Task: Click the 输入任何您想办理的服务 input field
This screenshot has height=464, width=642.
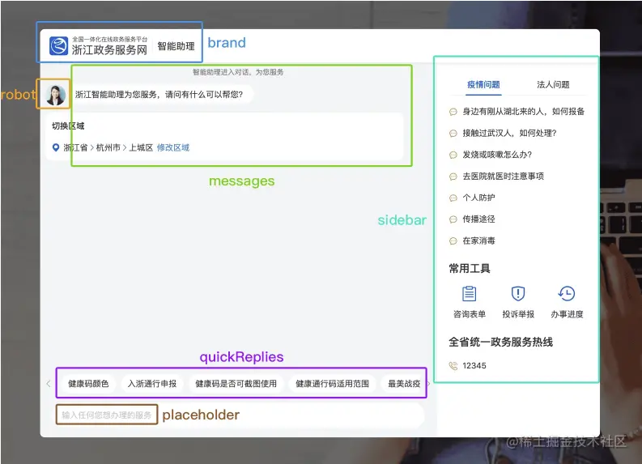Action: (x=240, y=415)
